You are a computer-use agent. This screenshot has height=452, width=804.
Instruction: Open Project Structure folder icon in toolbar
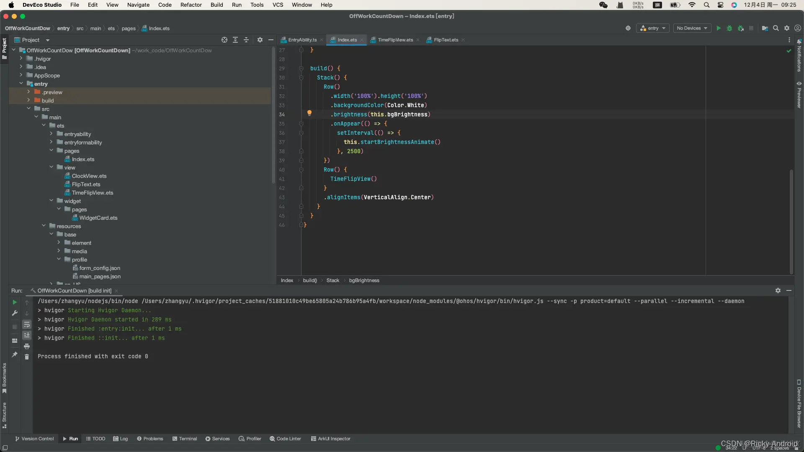point(765,28)
